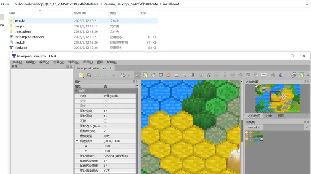Click the map view vertical scrollbar thumb

242,130
